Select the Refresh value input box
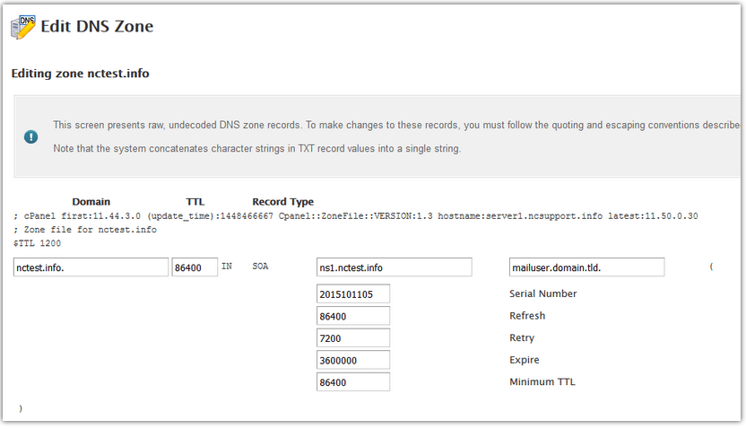Viewport: 746px width, 429px height. tap(353, 316)
